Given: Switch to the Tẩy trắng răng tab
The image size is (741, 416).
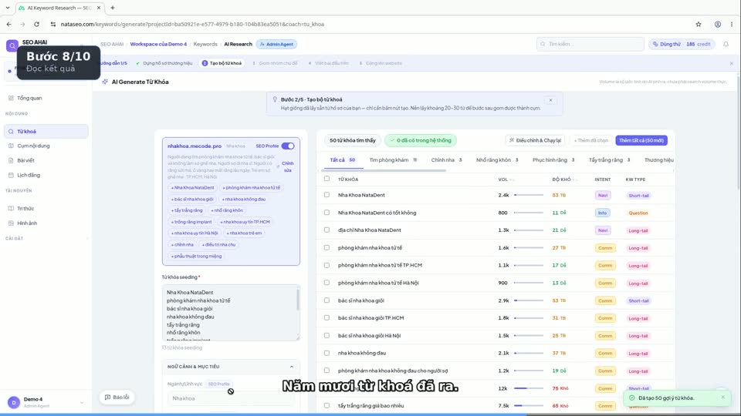Looking at the screenshot, I should click(x=610, y=160).
